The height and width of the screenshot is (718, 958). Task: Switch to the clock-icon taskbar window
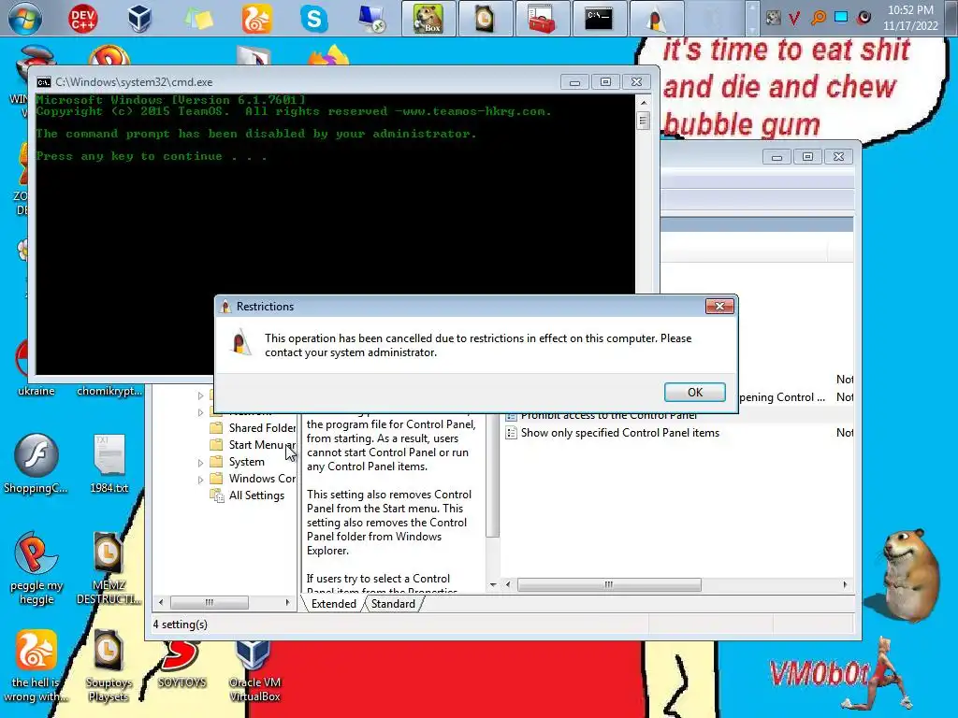click(x=486, y=19)
